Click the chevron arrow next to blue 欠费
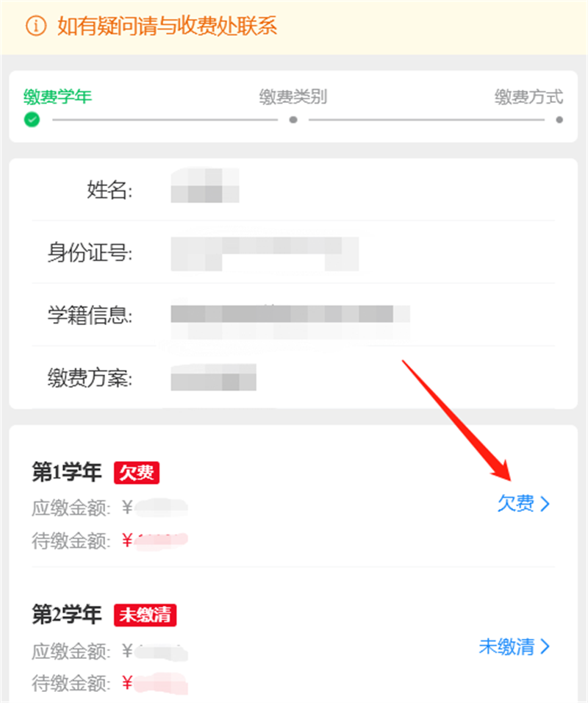Viewport: 588px width, 703px height. coord(545,504)
